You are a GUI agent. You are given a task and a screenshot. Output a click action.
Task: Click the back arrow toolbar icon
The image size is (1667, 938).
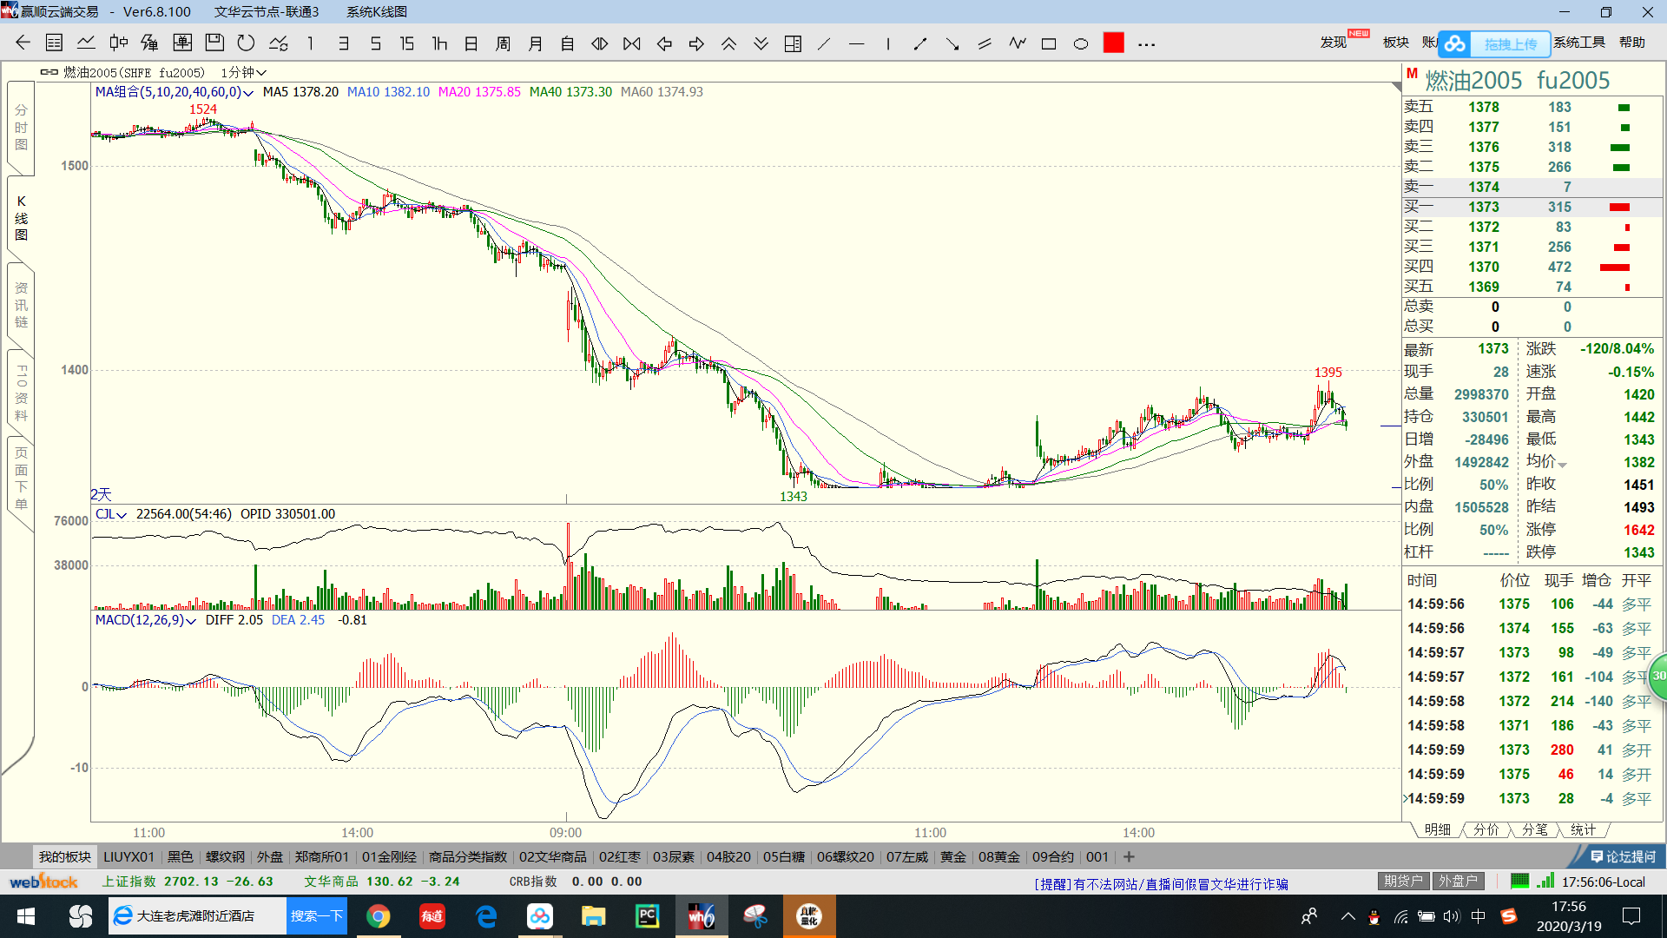click(x=23, y=43)
